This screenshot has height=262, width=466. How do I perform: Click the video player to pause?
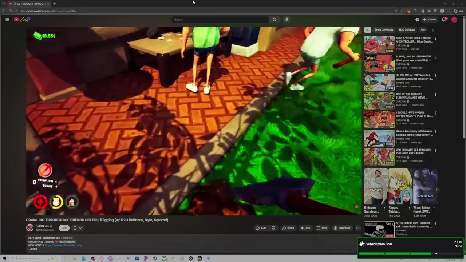(x=194, y=121)
